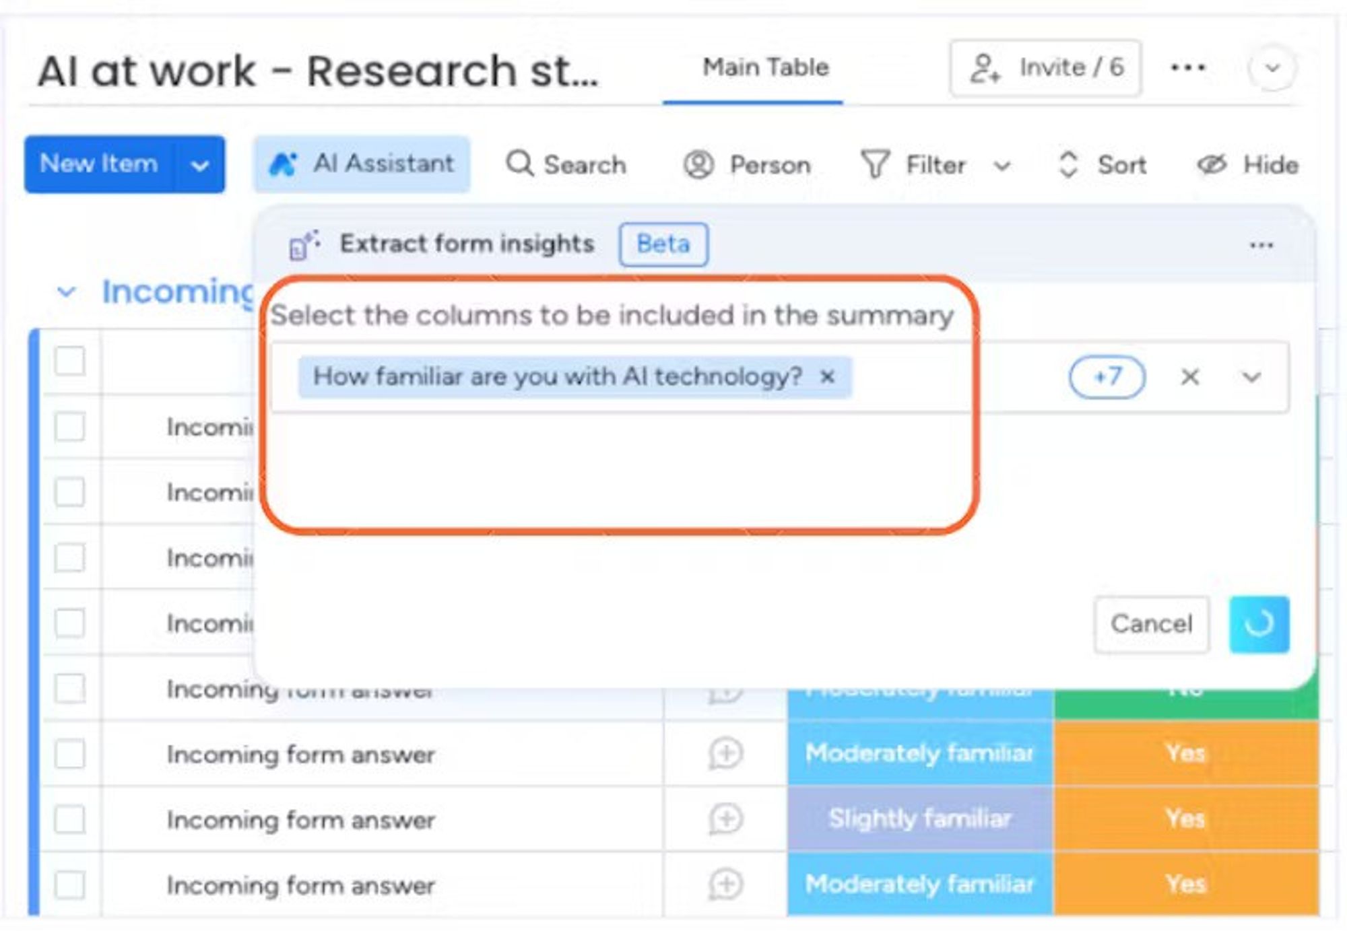Click the New Item button
The width and height of the screenshot is (1347, 931).
[100, 164]
